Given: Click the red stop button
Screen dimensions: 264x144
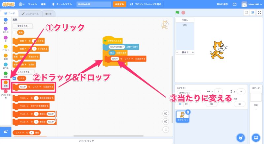Looking at the screenshot, I should click(183, 12).
